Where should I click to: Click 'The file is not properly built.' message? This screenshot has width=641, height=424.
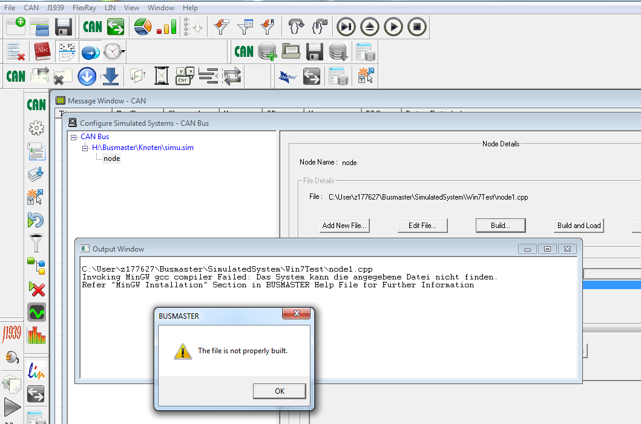tap(243, 351)
